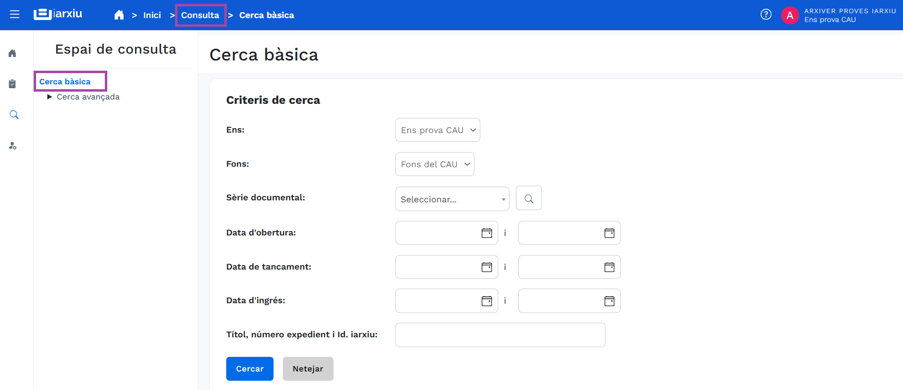Screen dimensions: 903x390
Task: Click Cerca bàsica in the breadcrumb
Action: (x=267, y=15)
